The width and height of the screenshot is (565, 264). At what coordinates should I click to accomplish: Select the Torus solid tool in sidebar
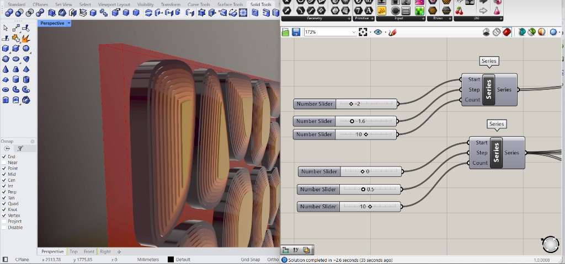tap(6, 90)
